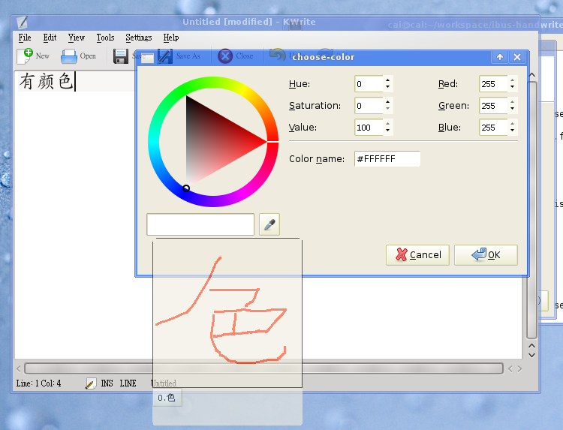Click the Open file printer-like icon
Viewport: 563px width, 430px height.
(69, 56)
